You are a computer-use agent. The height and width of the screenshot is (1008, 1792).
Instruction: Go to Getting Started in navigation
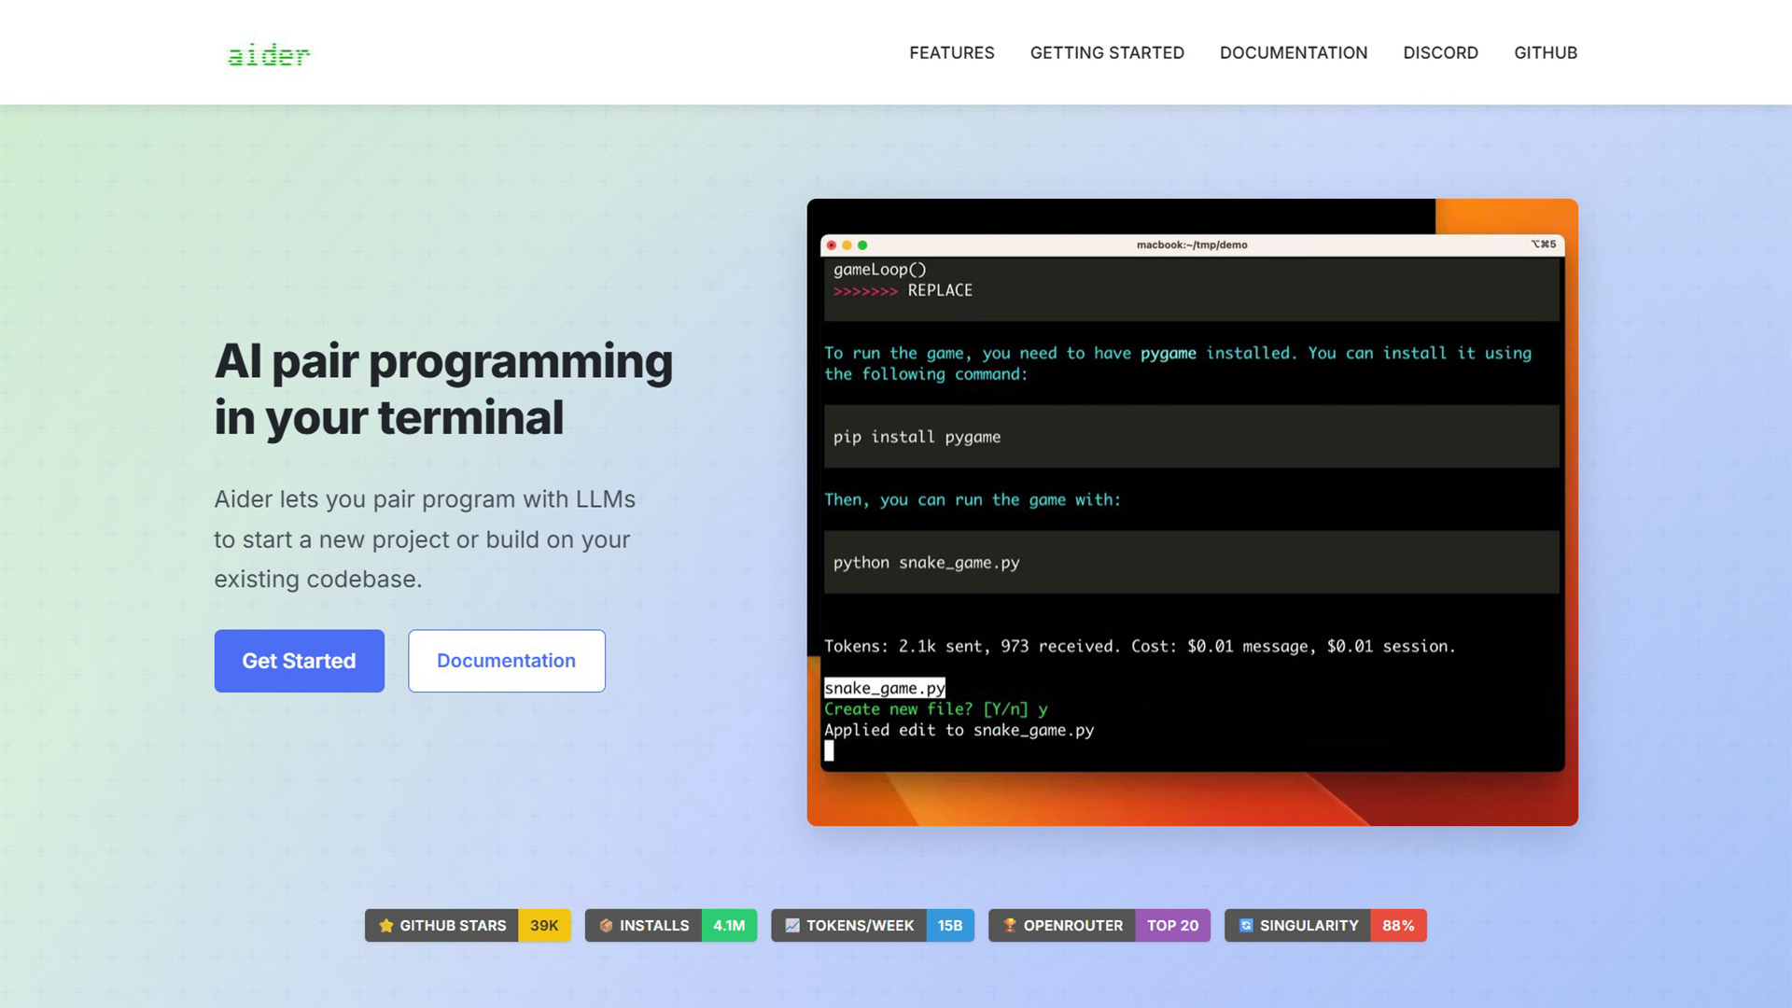1107,53
